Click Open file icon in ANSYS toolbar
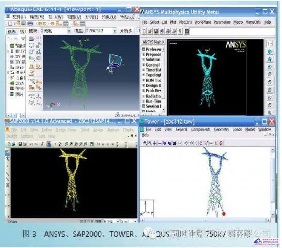 click(x=150, y=32)
